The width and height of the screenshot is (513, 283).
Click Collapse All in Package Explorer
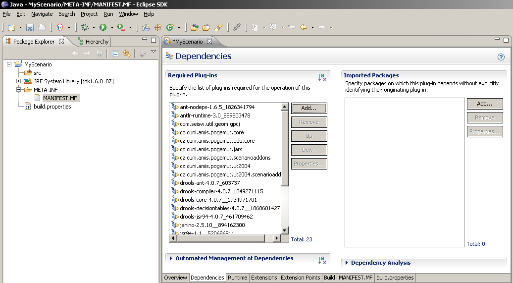click(x=115, y=54)
